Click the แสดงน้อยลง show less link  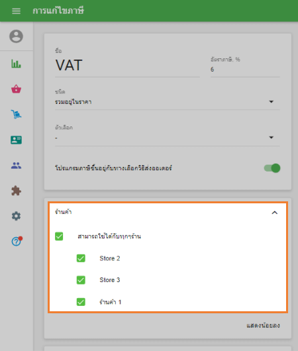(x=263, y=325)
